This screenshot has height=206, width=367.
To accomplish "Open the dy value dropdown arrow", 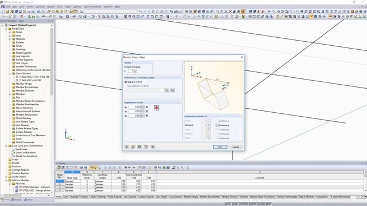I will (143, 111).
